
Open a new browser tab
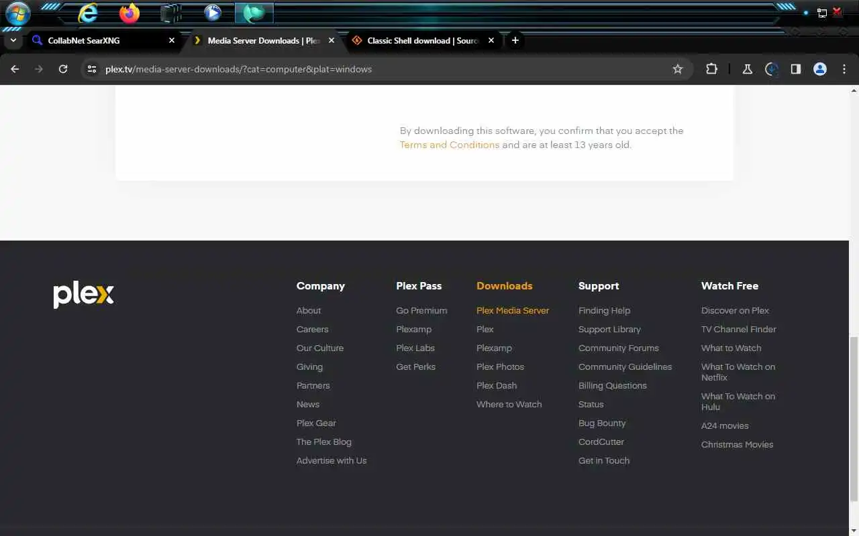[515, 40]
